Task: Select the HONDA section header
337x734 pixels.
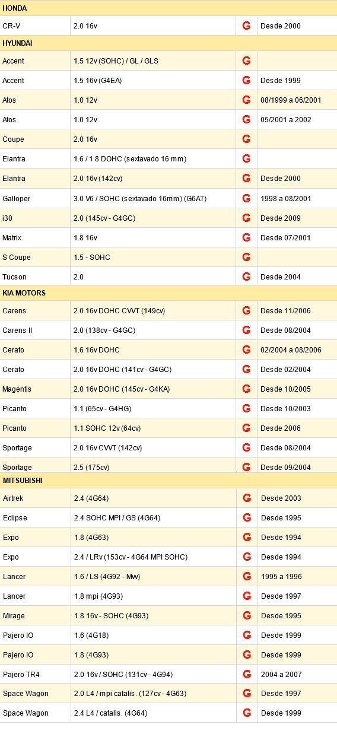Action: point(168,8)
